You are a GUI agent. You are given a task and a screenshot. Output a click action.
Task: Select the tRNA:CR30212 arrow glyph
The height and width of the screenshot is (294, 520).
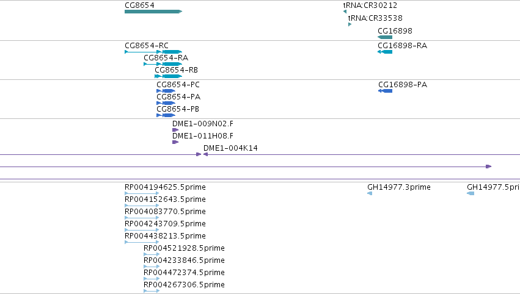[345, 12]
